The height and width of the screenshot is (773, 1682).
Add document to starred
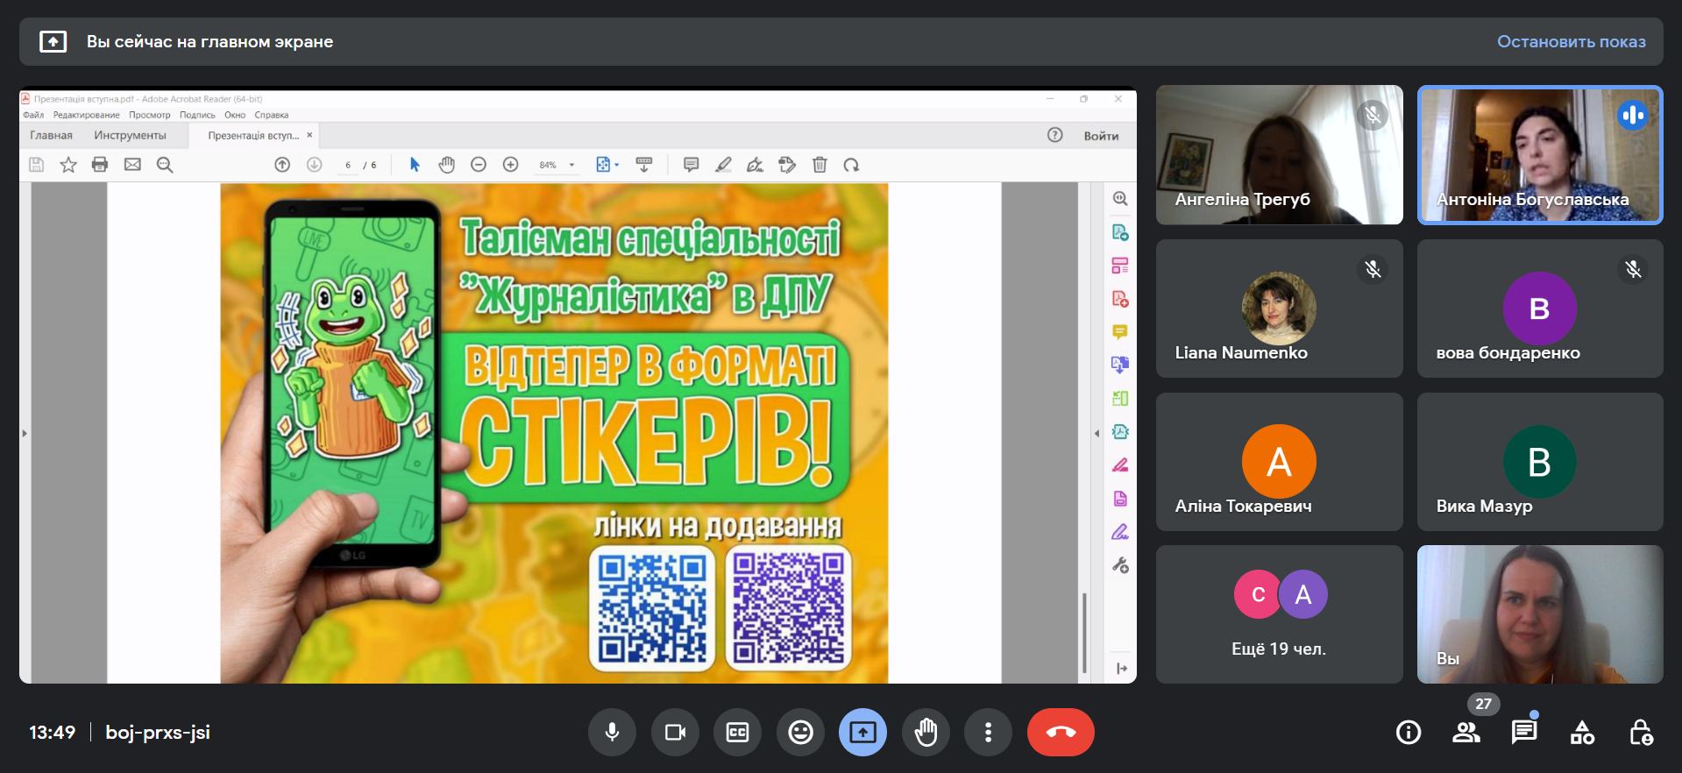pyautogui.click(x=68, y=165)
